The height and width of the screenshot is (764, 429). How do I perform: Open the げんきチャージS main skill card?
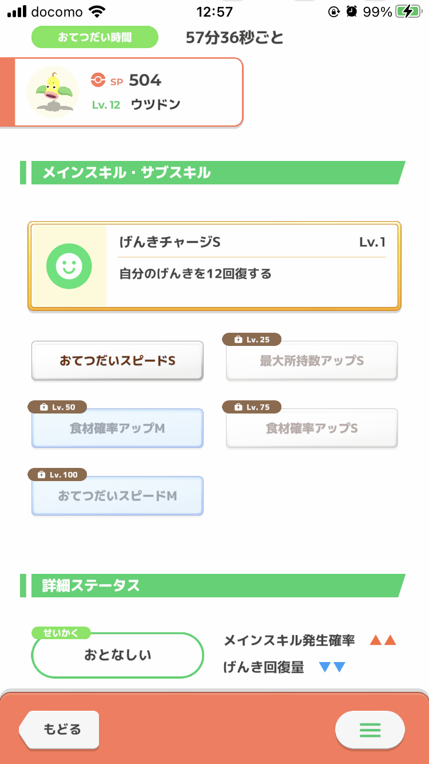(x=214, y=266)
